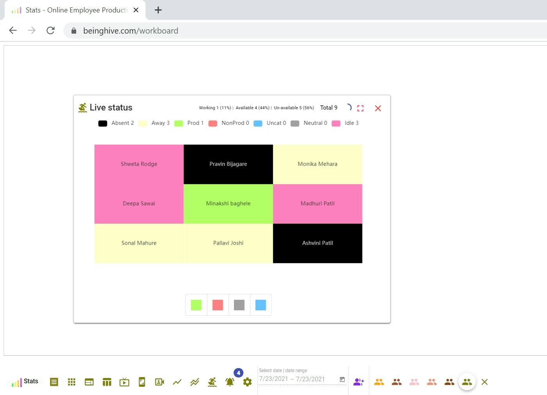The image size is (547, 395).
Task: Open a new browser tab
Action: tap(158, 10)
